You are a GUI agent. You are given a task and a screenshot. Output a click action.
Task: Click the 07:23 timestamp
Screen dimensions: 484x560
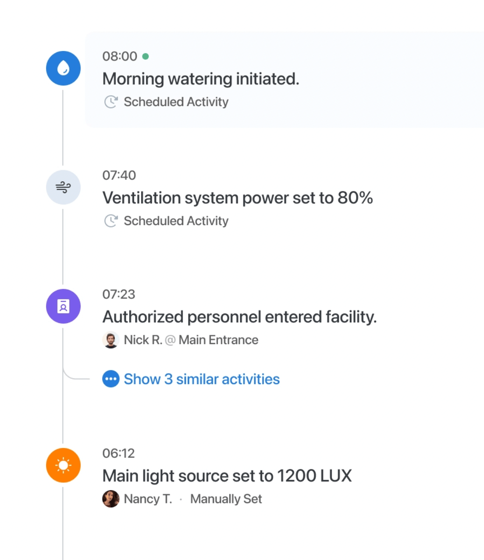pos(119,294)
